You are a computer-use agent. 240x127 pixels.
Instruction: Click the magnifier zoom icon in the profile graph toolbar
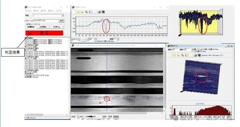pyautogui.click(x=86, y=12)
